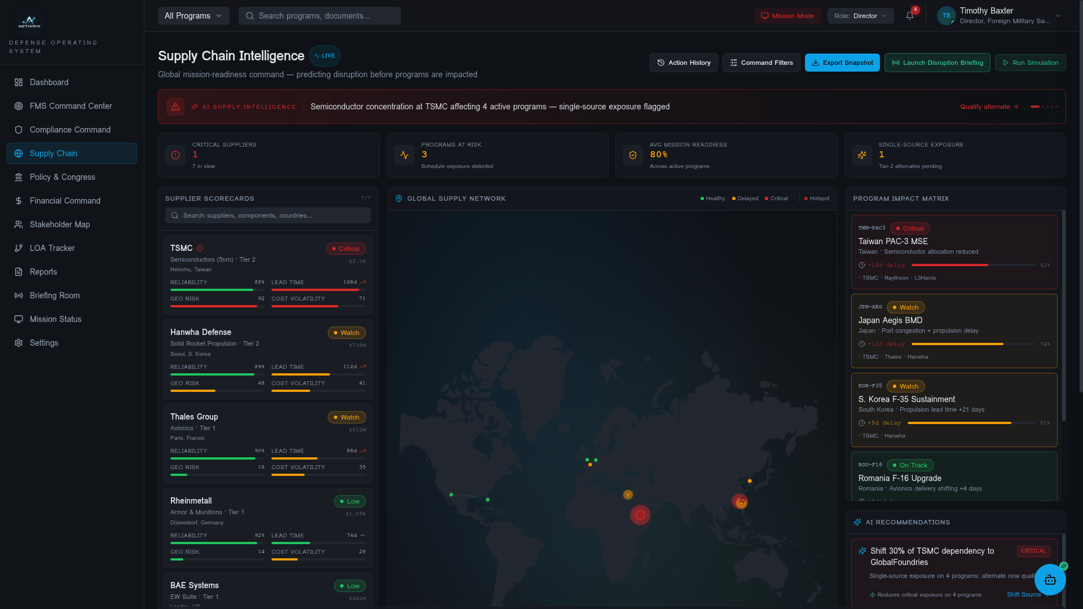Click the TSMC lead time trend arrow

(x=363, y=283)
